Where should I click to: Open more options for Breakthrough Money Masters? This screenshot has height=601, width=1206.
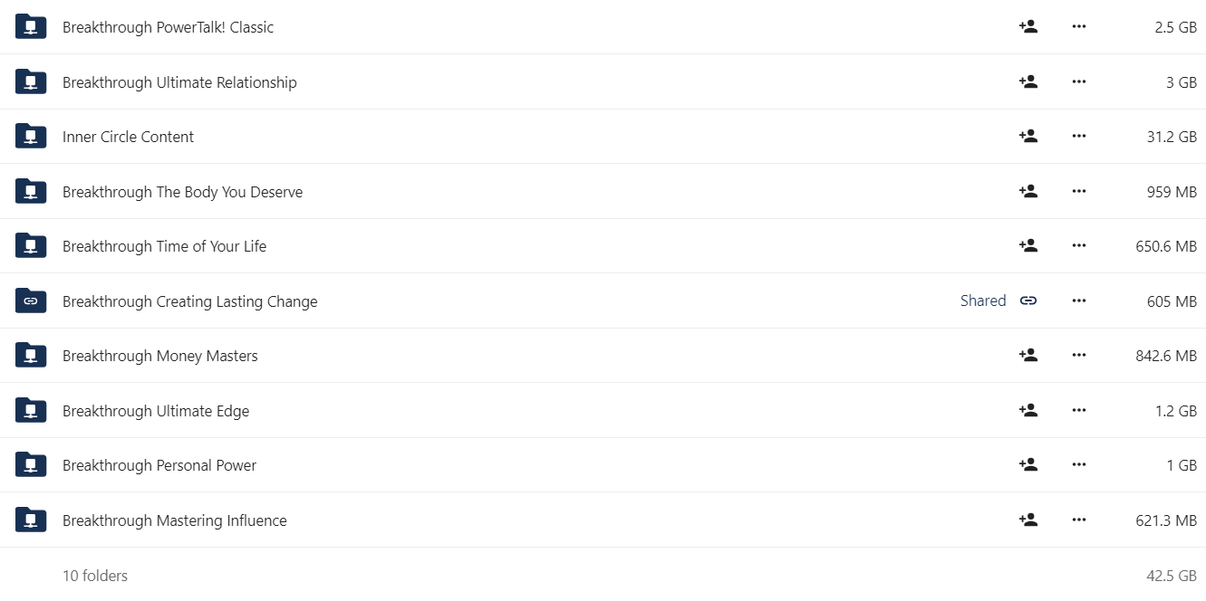(1078, 355)
